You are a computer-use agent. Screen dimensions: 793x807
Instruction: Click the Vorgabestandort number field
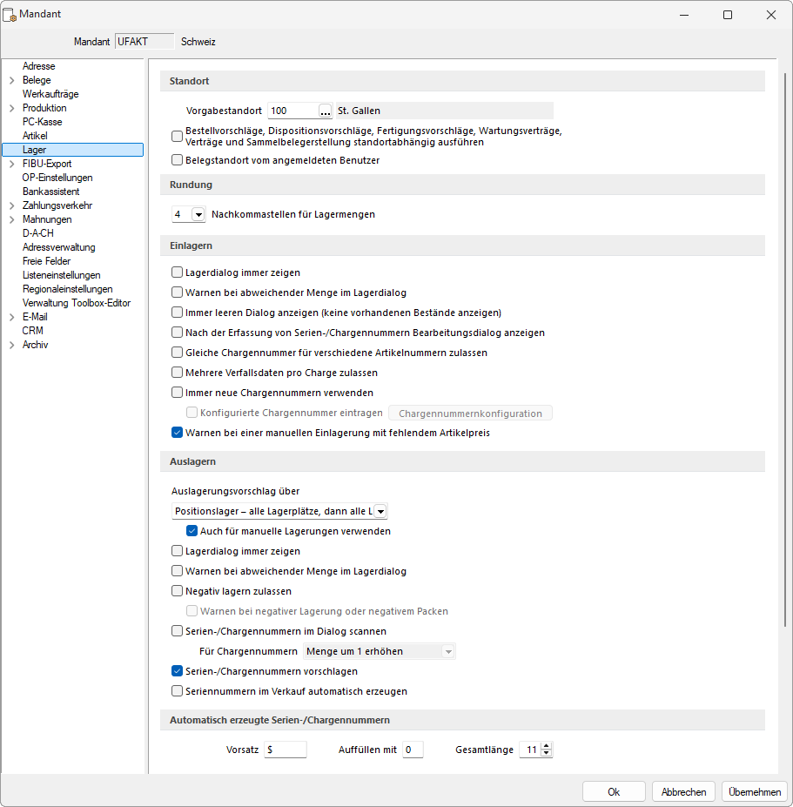click(x=294, y=111)
